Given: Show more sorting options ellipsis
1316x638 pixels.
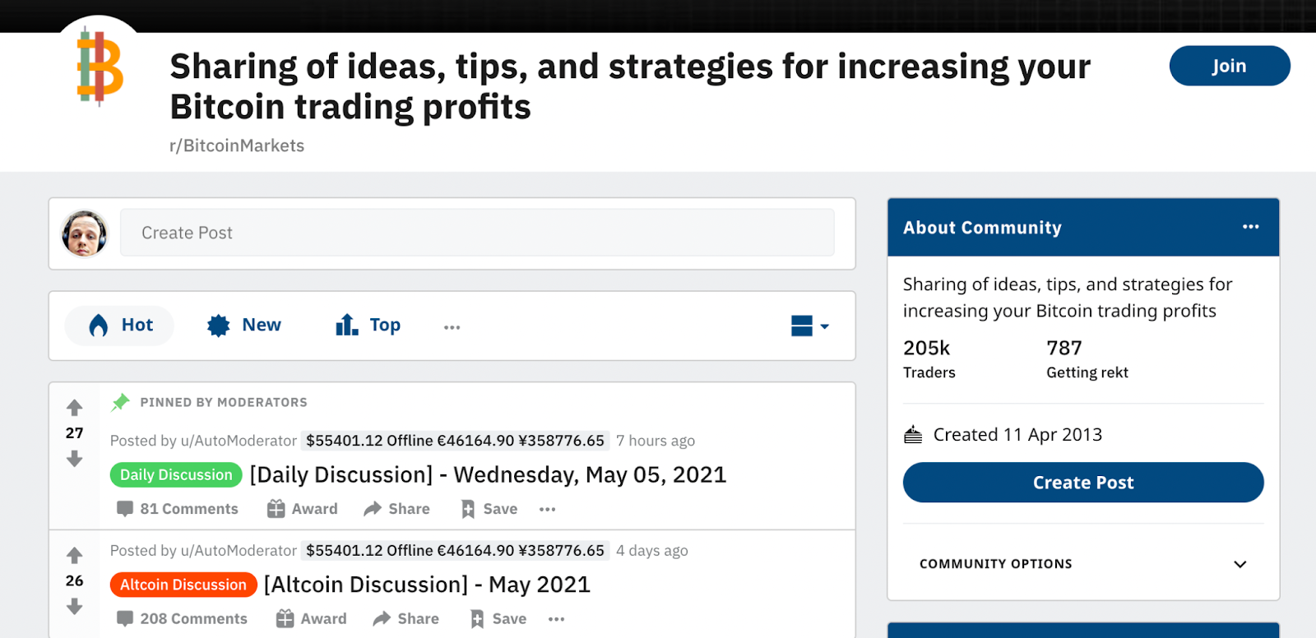Looking at the screenshot, I should click(452, 326).
